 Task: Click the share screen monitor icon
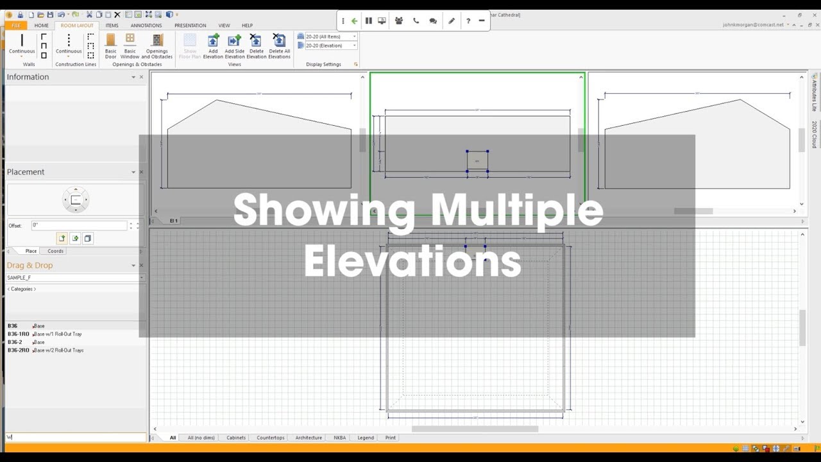coord(382,21)
